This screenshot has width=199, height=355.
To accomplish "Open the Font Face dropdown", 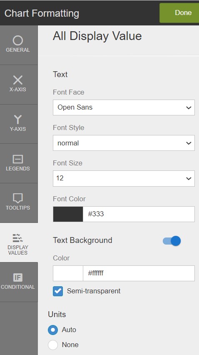I will [x=124, y=107].
